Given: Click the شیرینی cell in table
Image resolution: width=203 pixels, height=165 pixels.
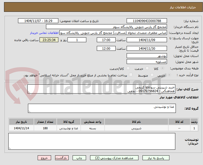Looking at the screenshot, I should click(x=136, y=128).
